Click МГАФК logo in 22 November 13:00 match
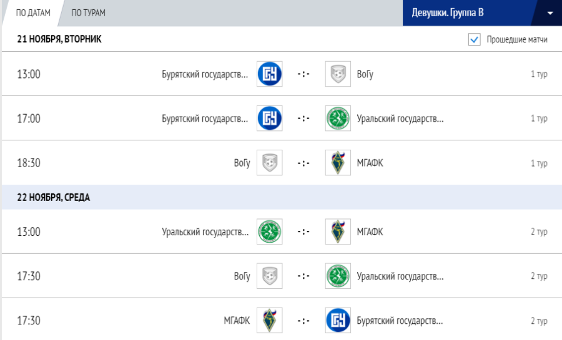This screenshot has height=340, width=562. pyautogui.click(x=338, y=231)
